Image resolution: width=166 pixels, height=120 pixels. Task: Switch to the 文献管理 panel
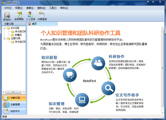[x=13, y=105]
